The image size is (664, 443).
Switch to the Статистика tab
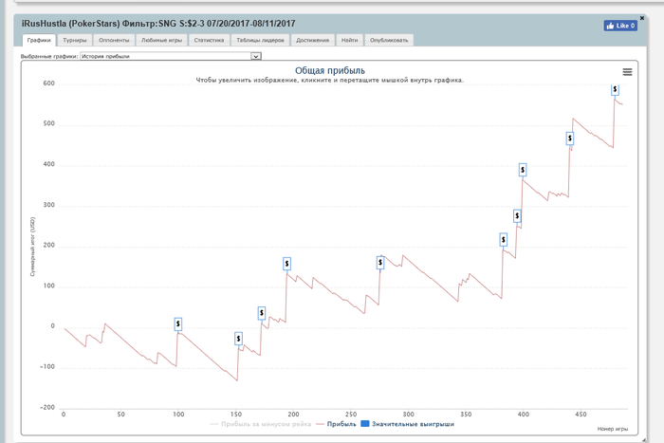pos(210,40)
